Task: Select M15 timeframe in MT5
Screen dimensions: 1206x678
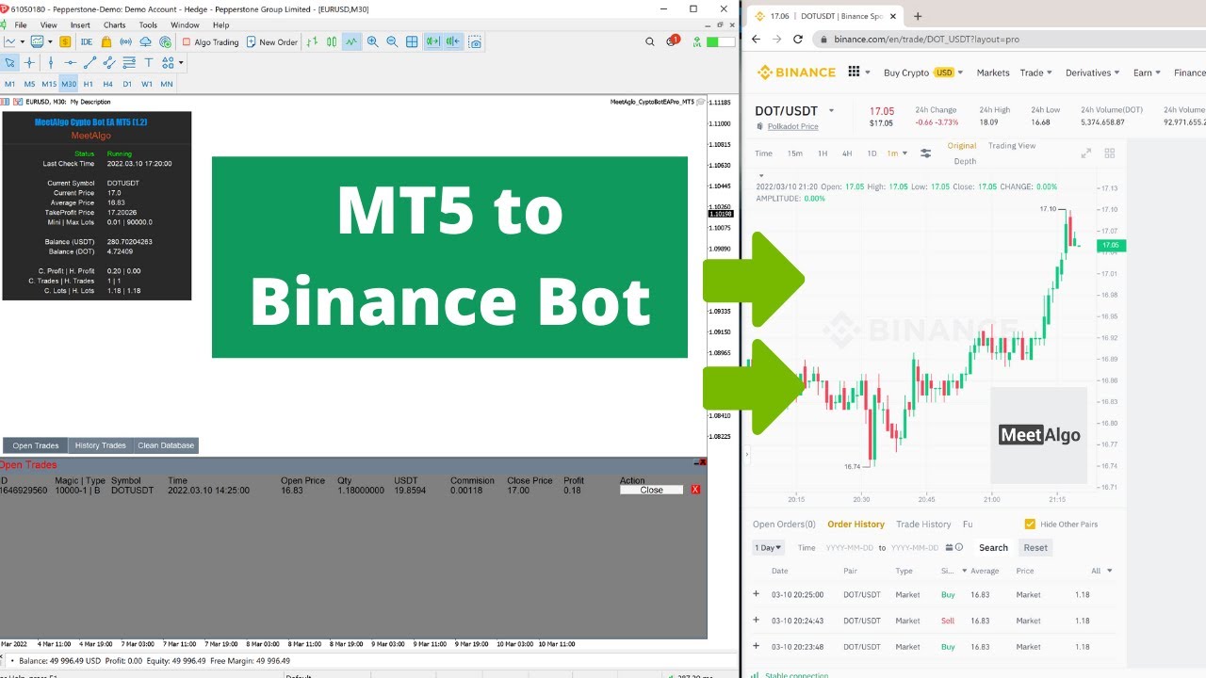Action: pyautogui.click(x=48, y=84)
